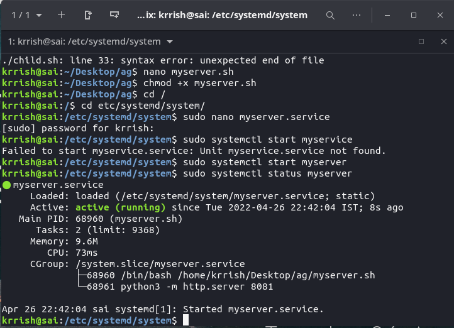Minimize the Tilix terminal window
454x328 pixels.
point(387,15)
